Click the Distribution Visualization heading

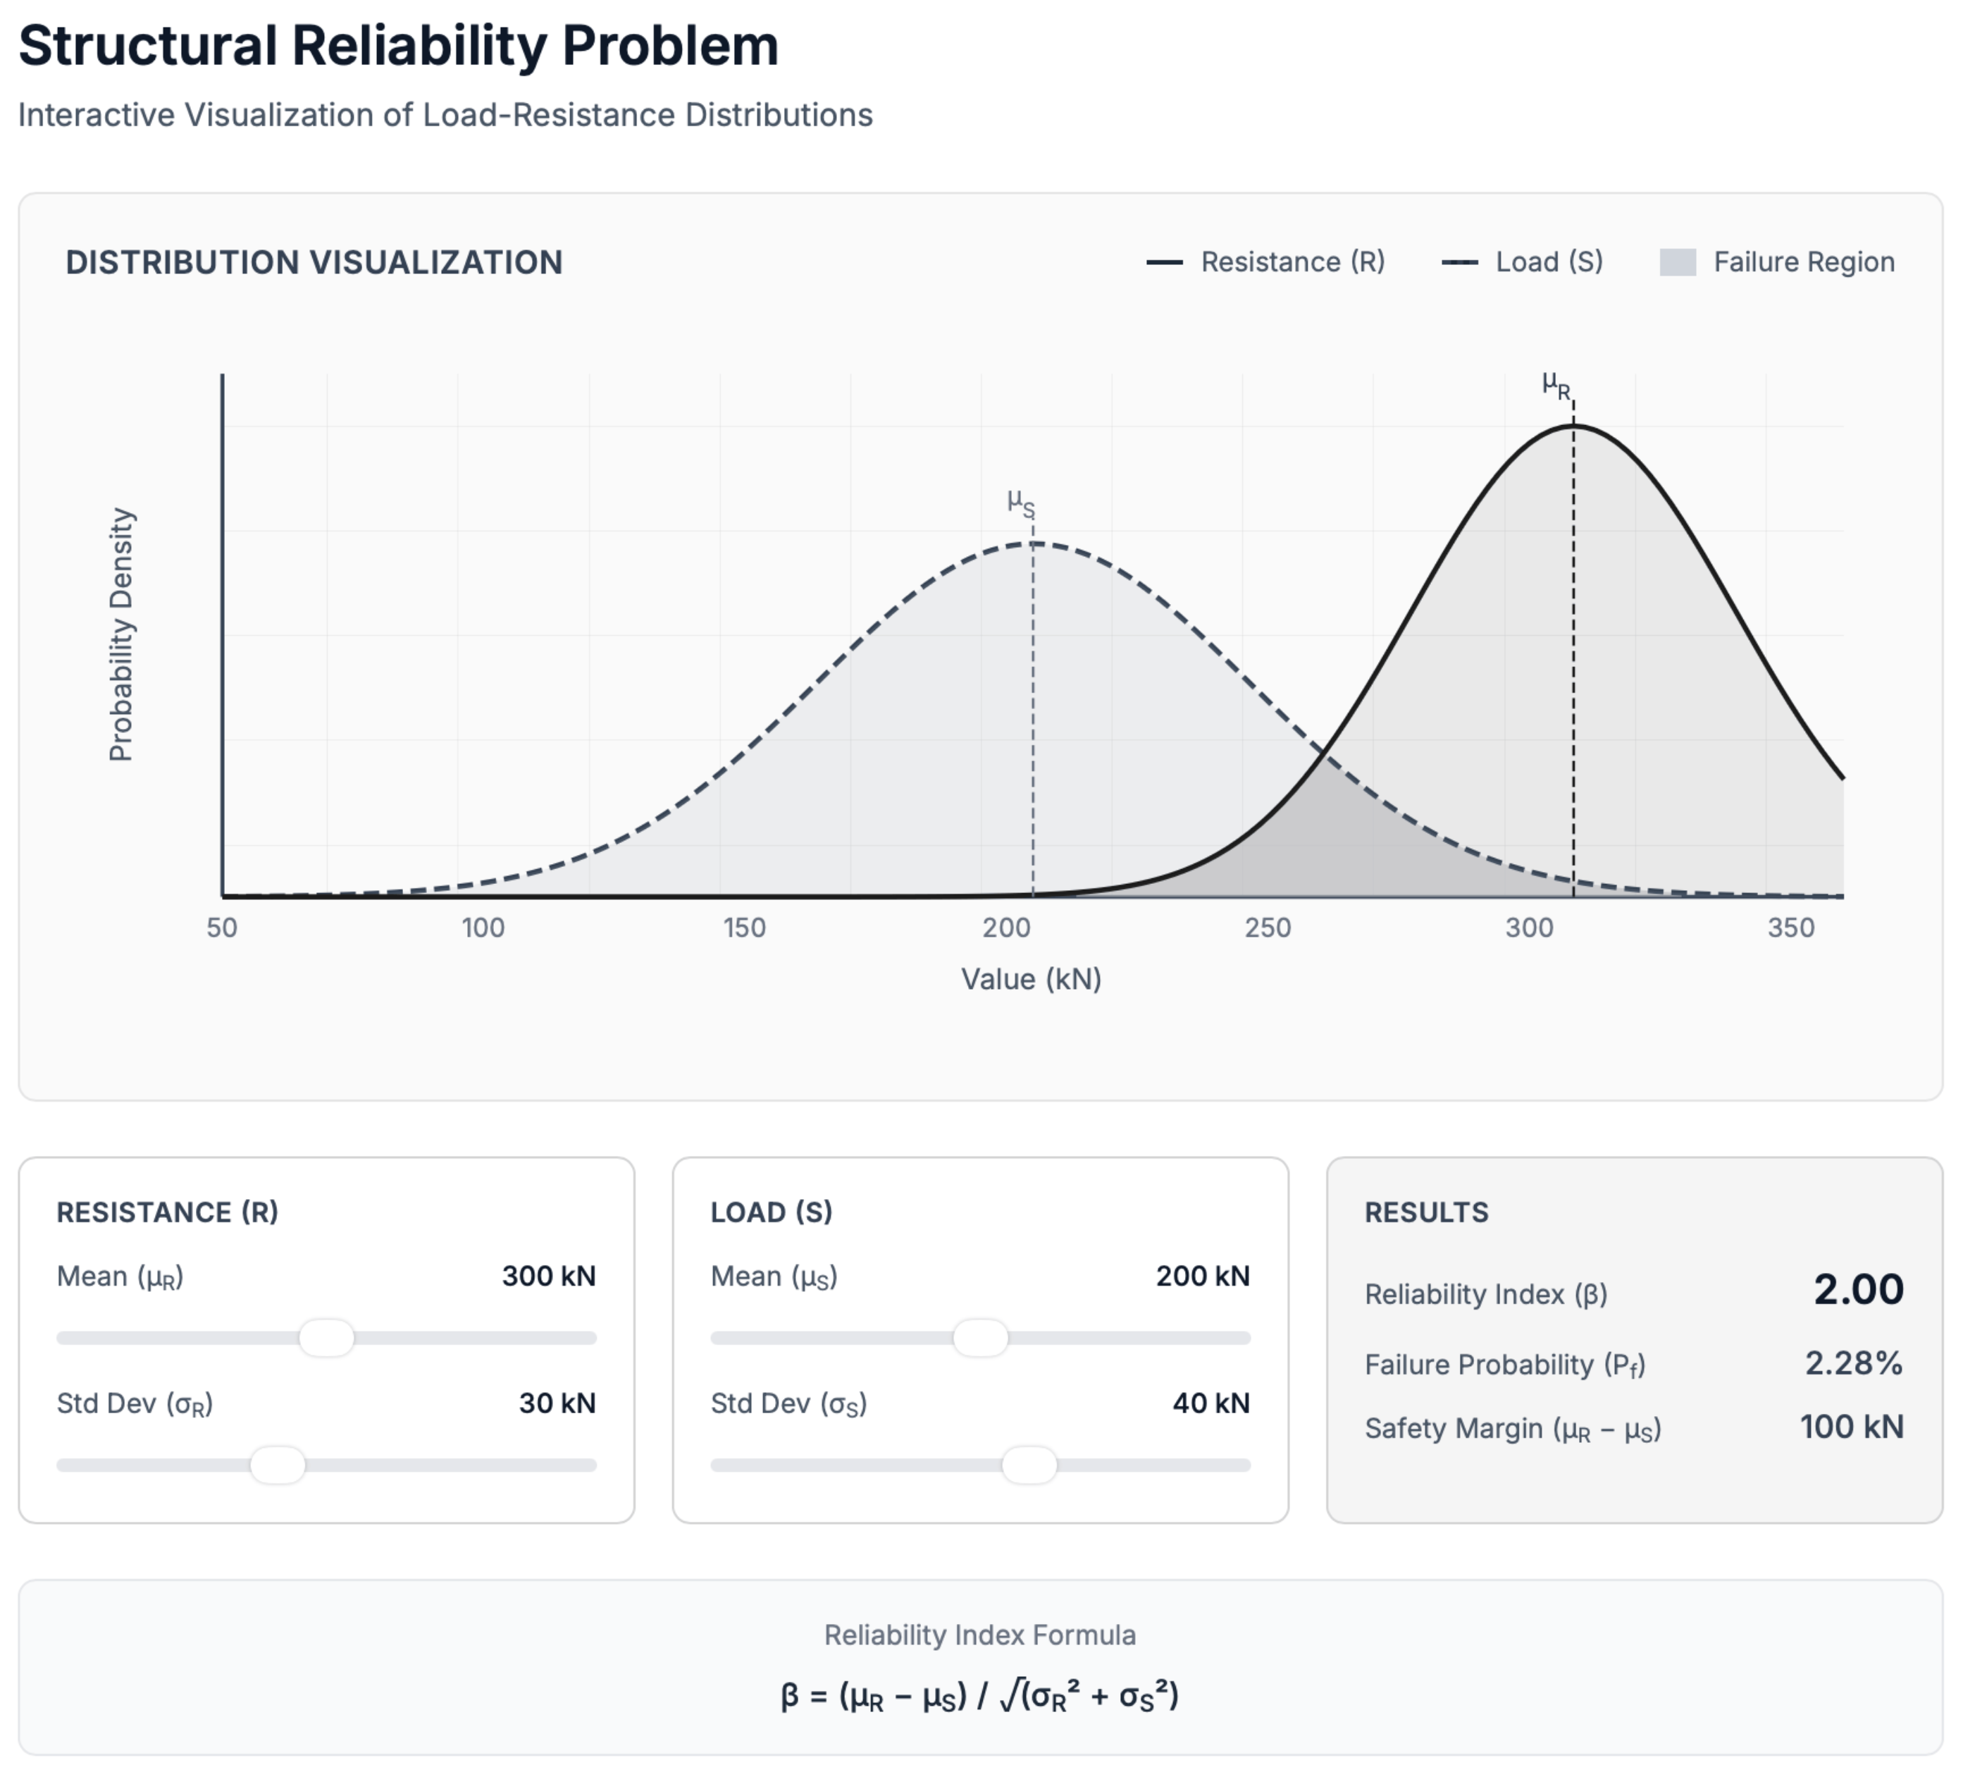click(x=314, y=262)
